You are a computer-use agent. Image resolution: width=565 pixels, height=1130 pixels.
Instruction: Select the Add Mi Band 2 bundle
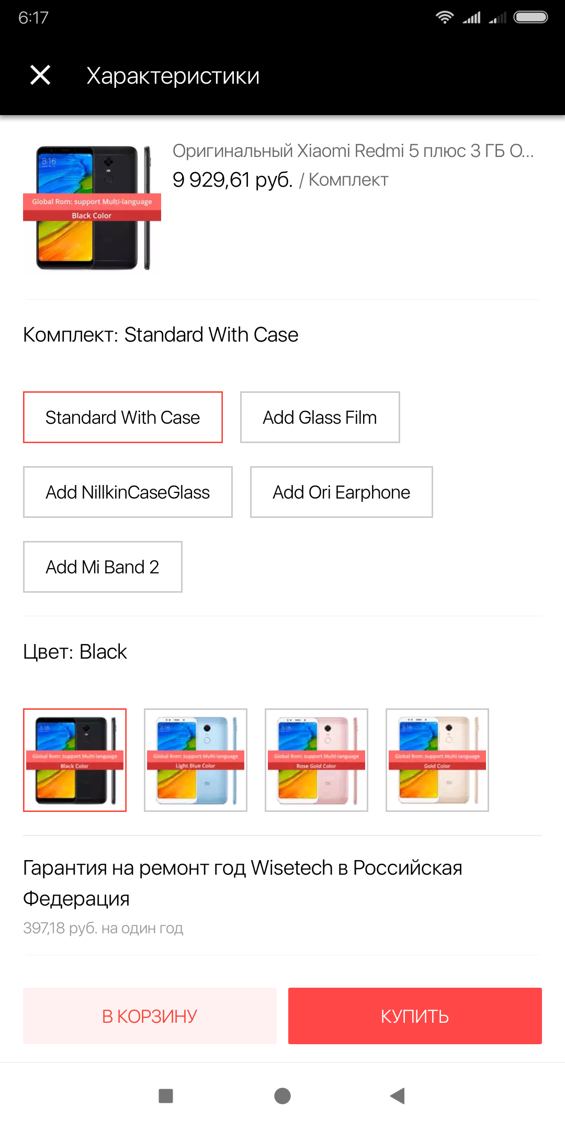(x=103, y=567)
